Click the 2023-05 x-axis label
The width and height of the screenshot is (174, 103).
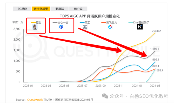click(64, 86)
